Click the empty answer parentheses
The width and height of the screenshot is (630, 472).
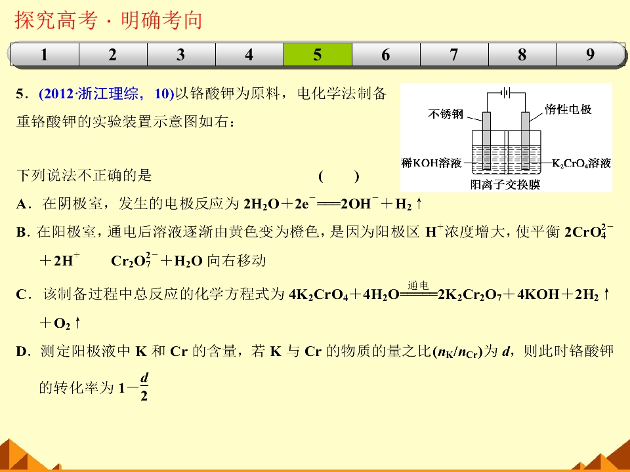pyautogui.click(x=339, y=176)
